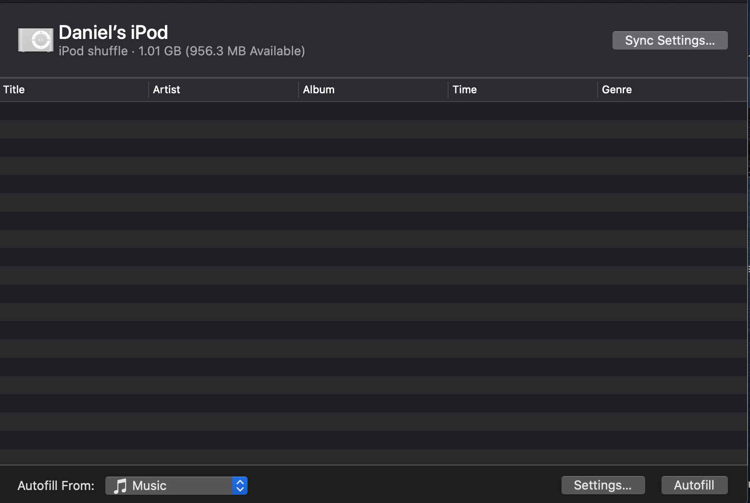Open the Autofill From Music dropdown
Image resolution: width=750 pixels, height=503 pixels.
176,486
